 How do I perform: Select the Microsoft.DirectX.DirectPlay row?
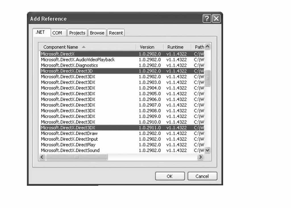click(x=122, y=145)
